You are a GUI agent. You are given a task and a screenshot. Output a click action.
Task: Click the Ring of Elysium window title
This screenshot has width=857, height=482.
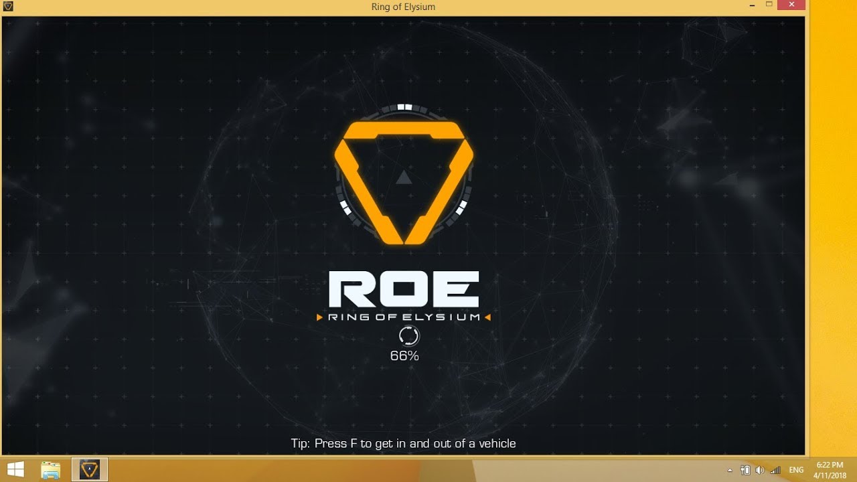(403, 7)
